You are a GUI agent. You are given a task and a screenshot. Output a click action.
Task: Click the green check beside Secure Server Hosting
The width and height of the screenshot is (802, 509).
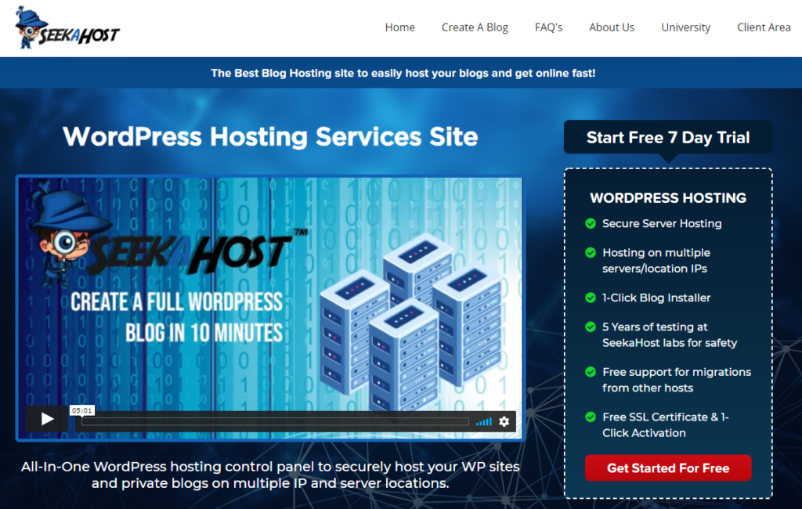tap(591, 223)
